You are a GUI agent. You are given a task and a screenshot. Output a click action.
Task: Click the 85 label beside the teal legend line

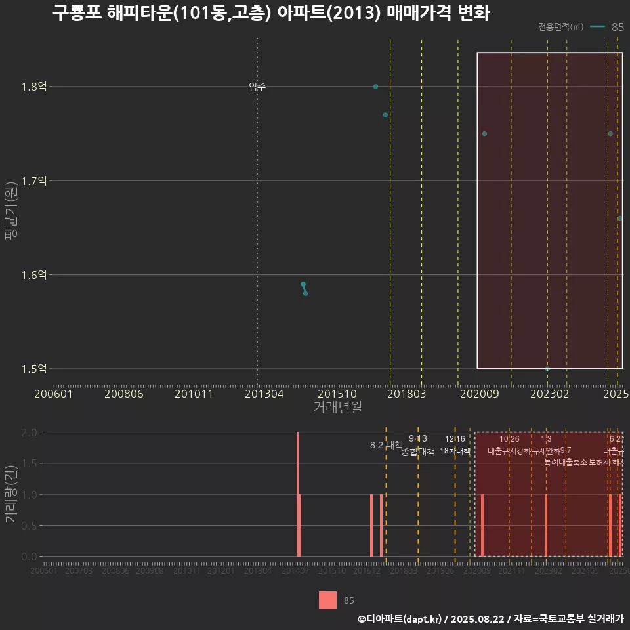tap(618, 27)
